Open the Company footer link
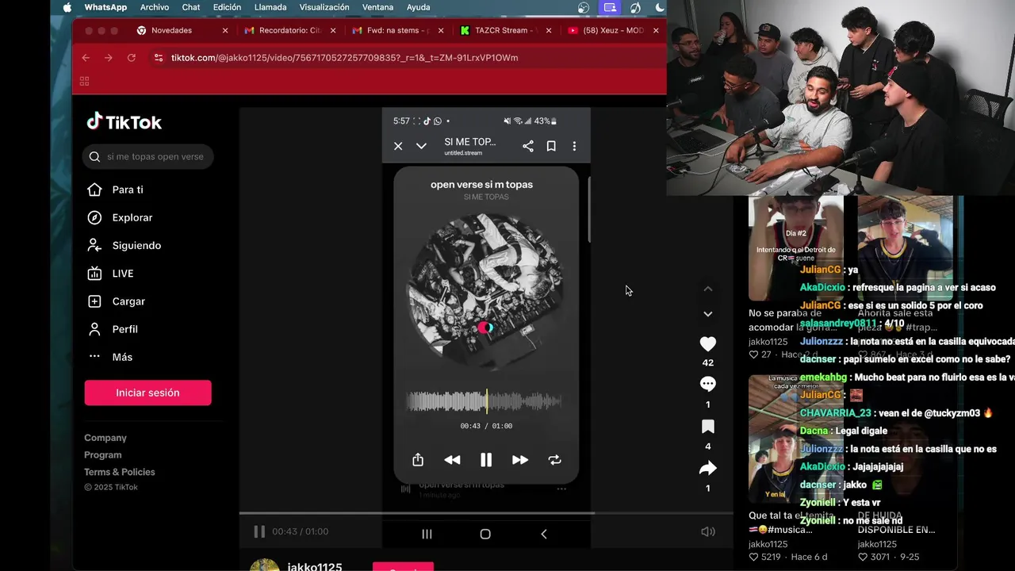Screen dimensions: 1015x571 coord(105,438)
